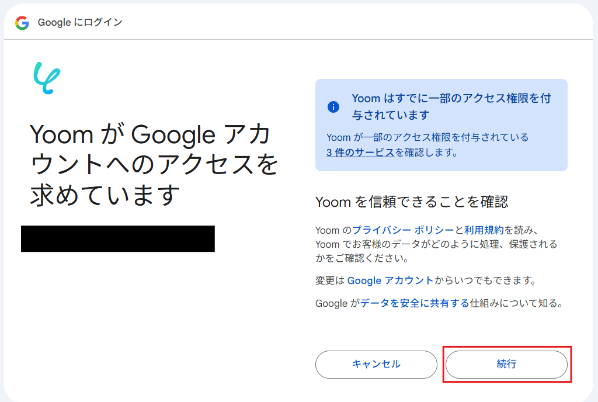Click the "仕組みについて知る" text
This screenshot has width=598, height=402.
516,304
